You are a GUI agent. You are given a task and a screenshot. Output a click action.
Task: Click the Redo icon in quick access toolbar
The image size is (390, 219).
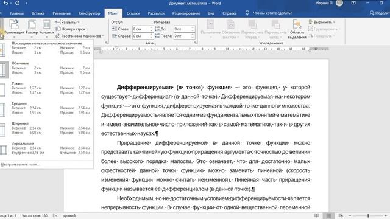point(17,3)
